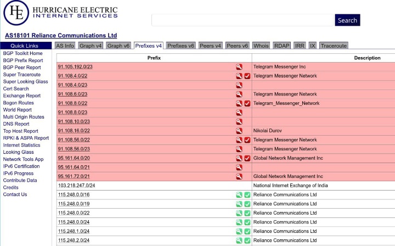The height and width of the screenshot is (246, 395).
Task: Open the Graph v4 tab
Action: [x=91, y=46]
